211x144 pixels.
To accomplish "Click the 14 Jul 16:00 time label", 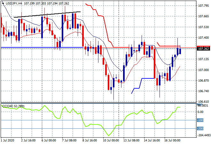I will point(152,140).
